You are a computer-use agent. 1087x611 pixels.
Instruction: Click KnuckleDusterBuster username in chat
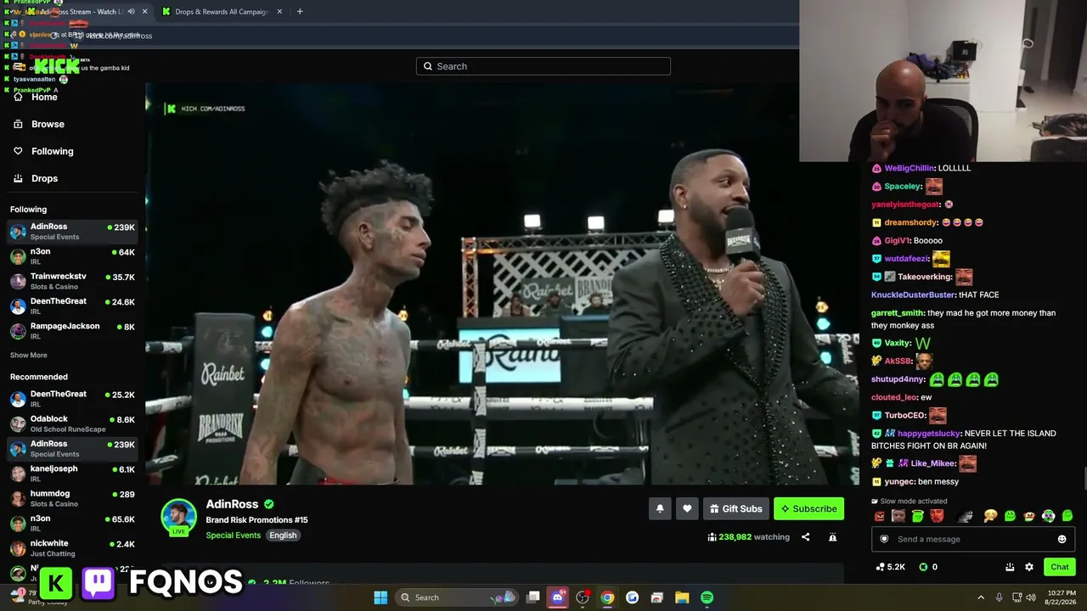pyautogui.click(x=913, y=294)
